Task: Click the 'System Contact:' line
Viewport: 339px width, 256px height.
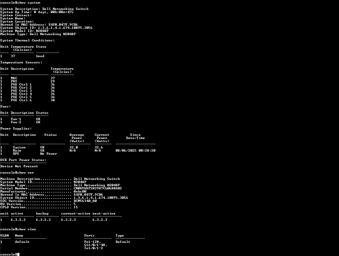Action: (16, 15)
